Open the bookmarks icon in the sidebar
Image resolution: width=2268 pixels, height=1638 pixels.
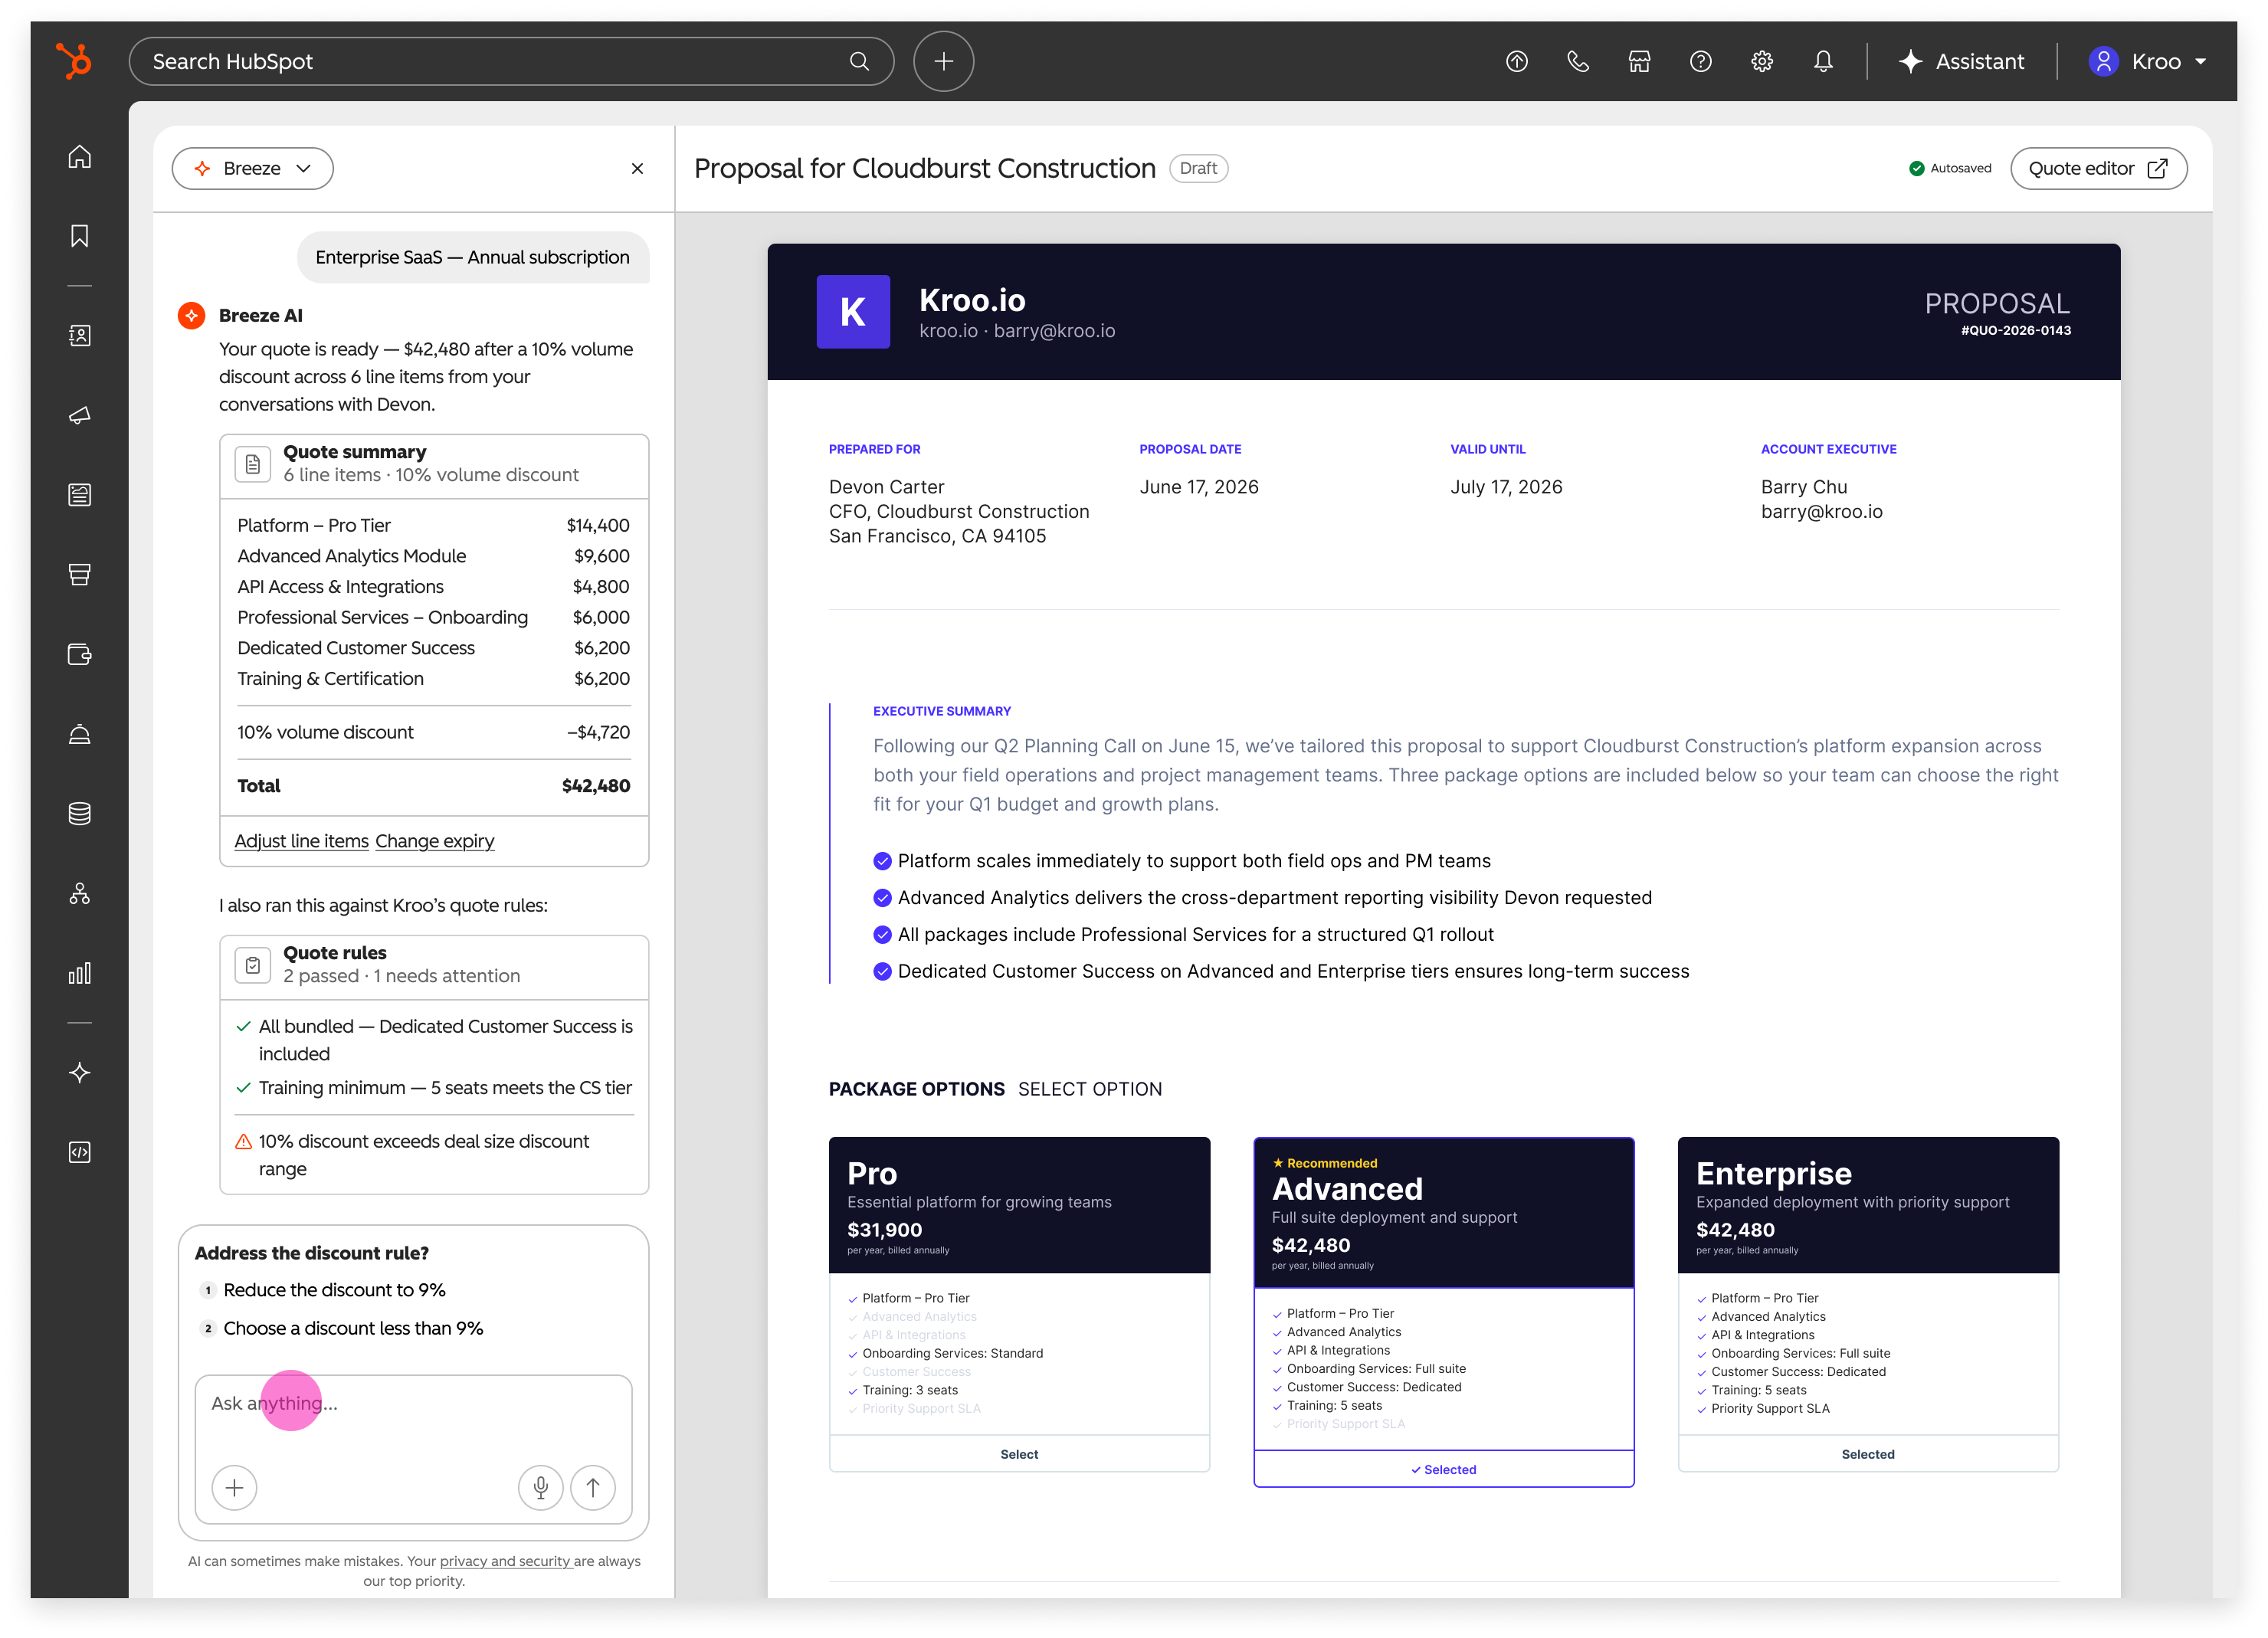80,236
